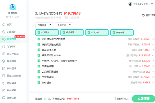Expand the 837.22MB files row chevron
The width and height of the screenshot is (155, 103).
click(153, 55)
